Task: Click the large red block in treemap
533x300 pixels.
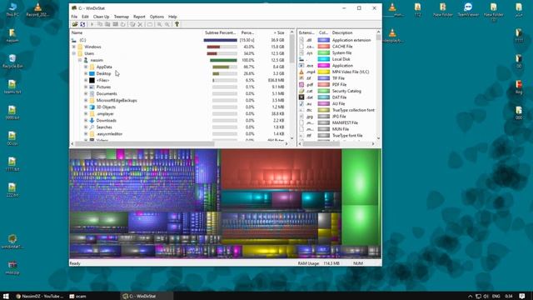Action: coord(281,170)
